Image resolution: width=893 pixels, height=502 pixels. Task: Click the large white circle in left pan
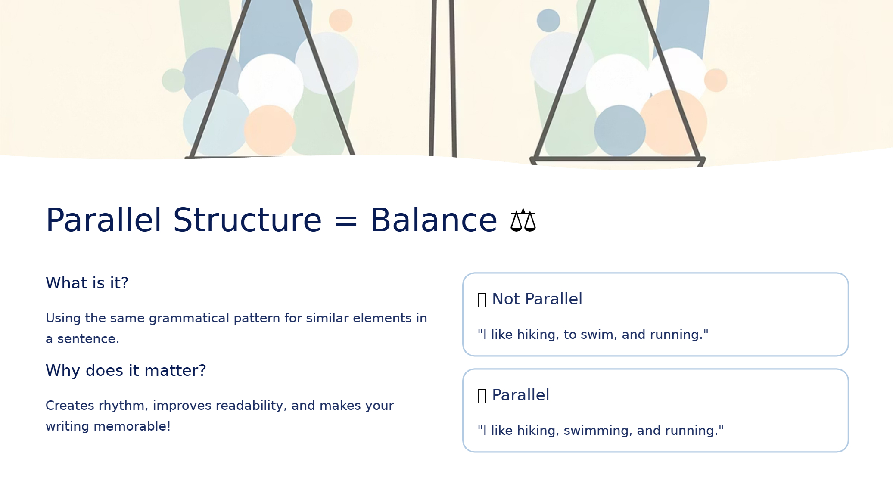271,85
